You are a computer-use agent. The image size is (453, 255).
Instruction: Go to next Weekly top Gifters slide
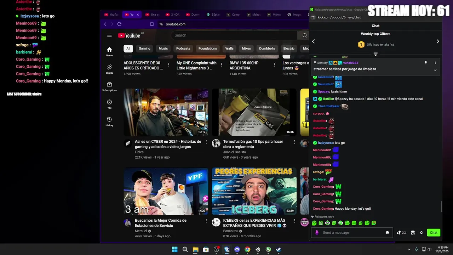click(x=438, y=41)
